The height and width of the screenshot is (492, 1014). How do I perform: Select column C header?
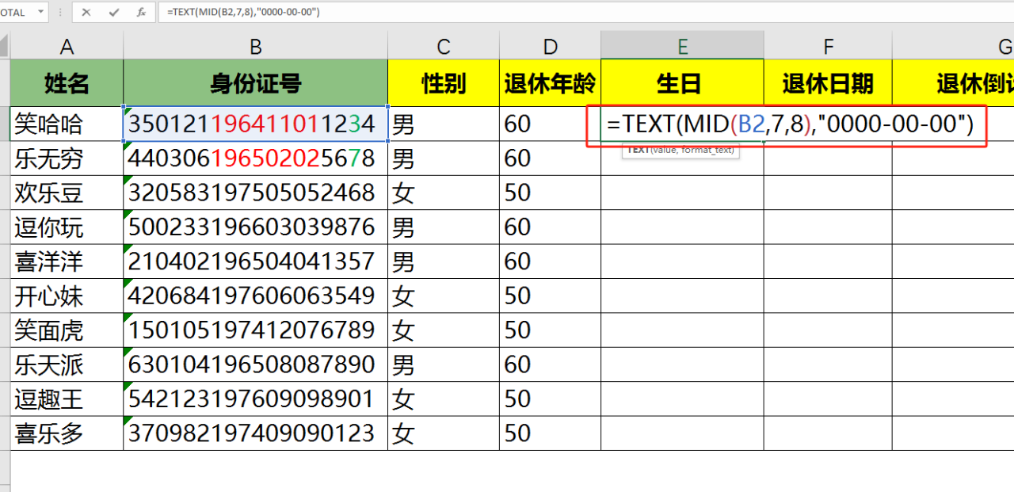click(444, 47)
